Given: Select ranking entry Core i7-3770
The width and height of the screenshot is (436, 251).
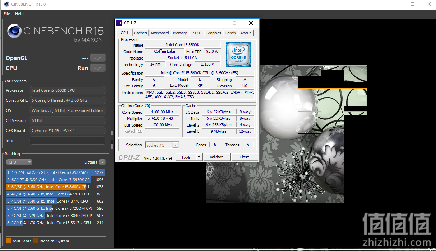Looking at the screenshot, I should click(x=55, y=201).
